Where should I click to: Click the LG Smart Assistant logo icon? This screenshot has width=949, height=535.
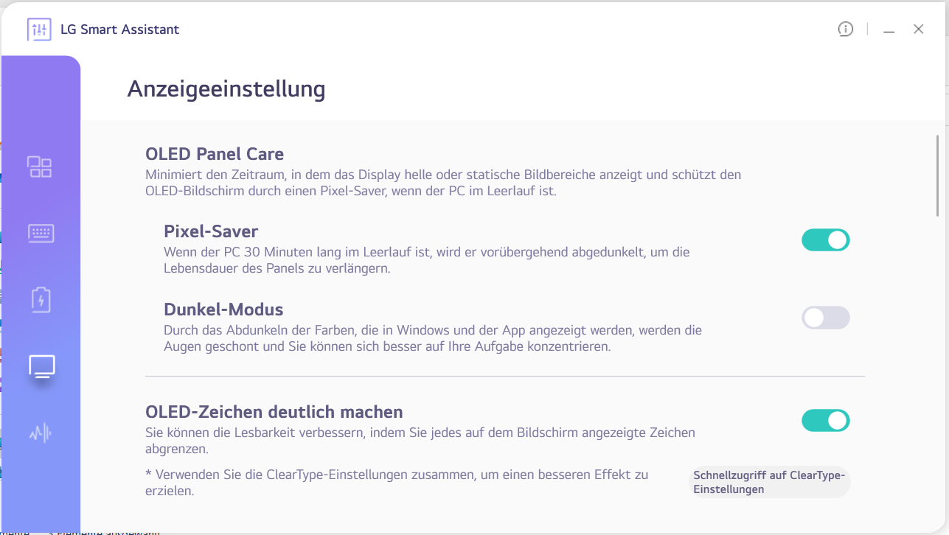coord(38,29)
